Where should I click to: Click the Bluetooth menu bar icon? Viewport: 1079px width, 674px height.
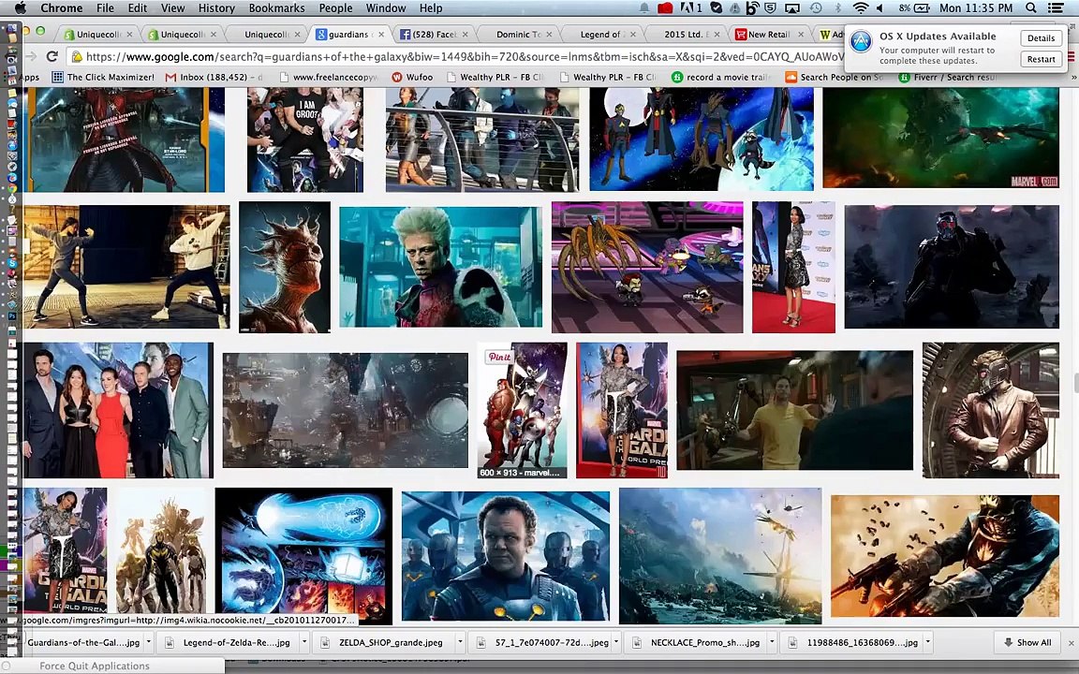[837, 8]
